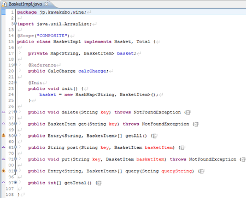Click the java.util.ArrayList import text
The image size is (246, 198).
(x=63, y=24)
